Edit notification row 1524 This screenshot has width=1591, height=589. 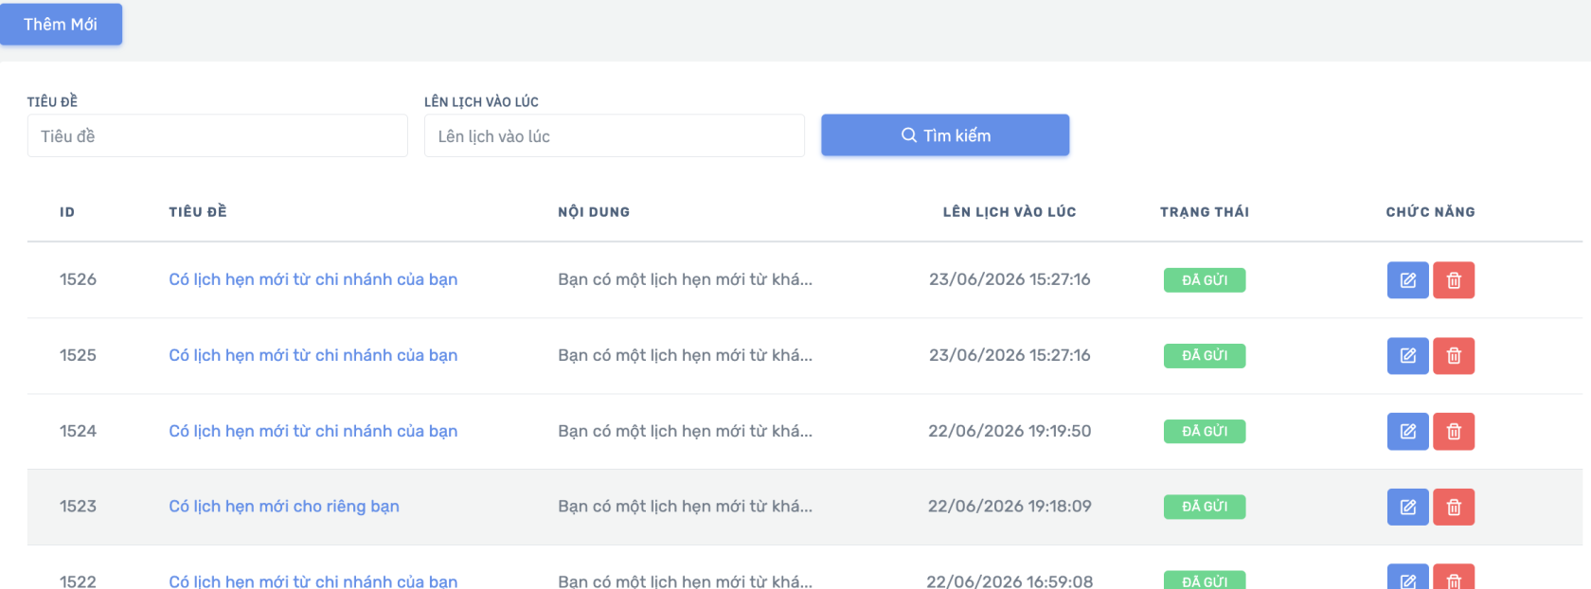click(1407, 432)
